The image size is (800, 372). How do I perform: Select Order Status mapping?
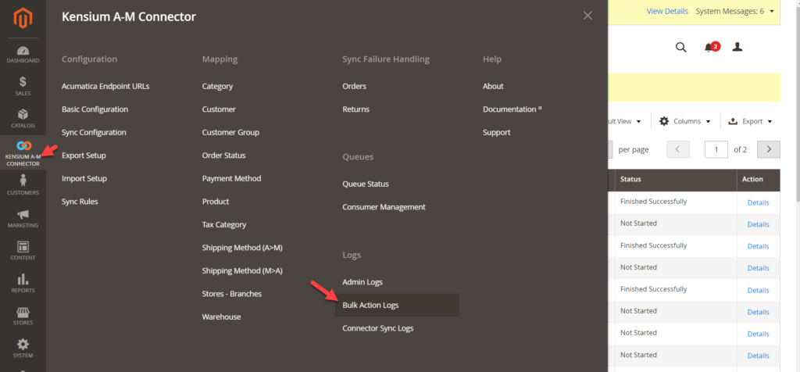point(223,155)
